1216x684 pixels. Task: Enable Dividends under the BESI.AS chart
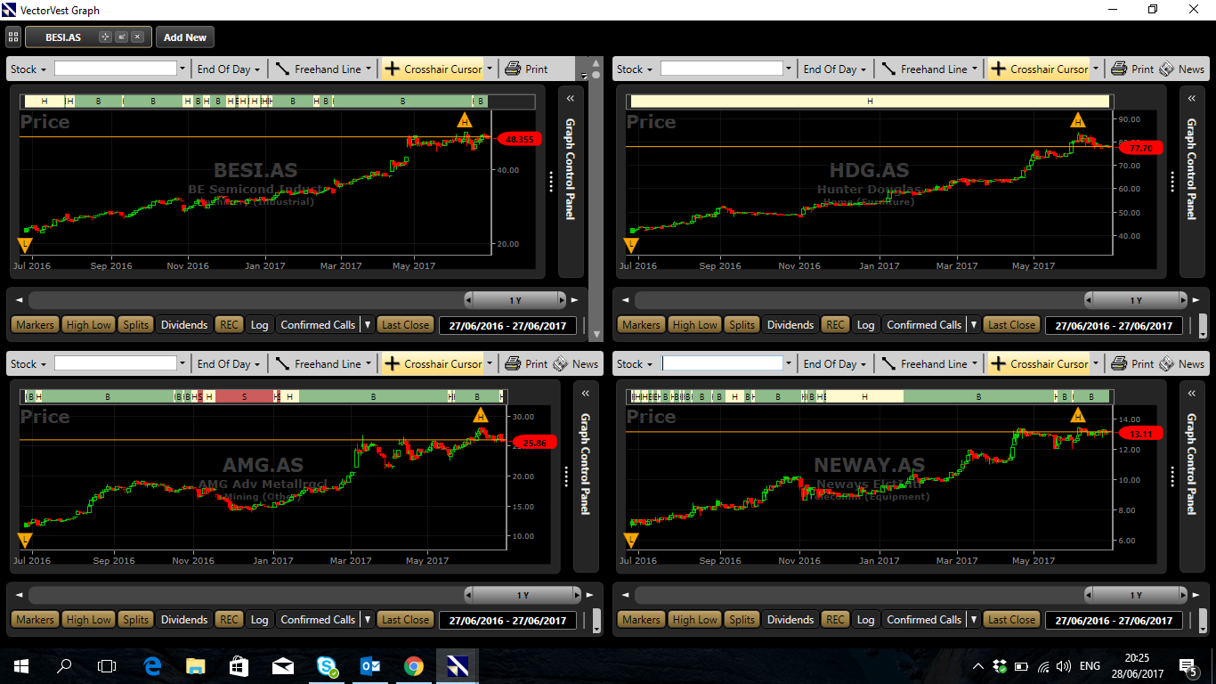(x=184, y=325)
